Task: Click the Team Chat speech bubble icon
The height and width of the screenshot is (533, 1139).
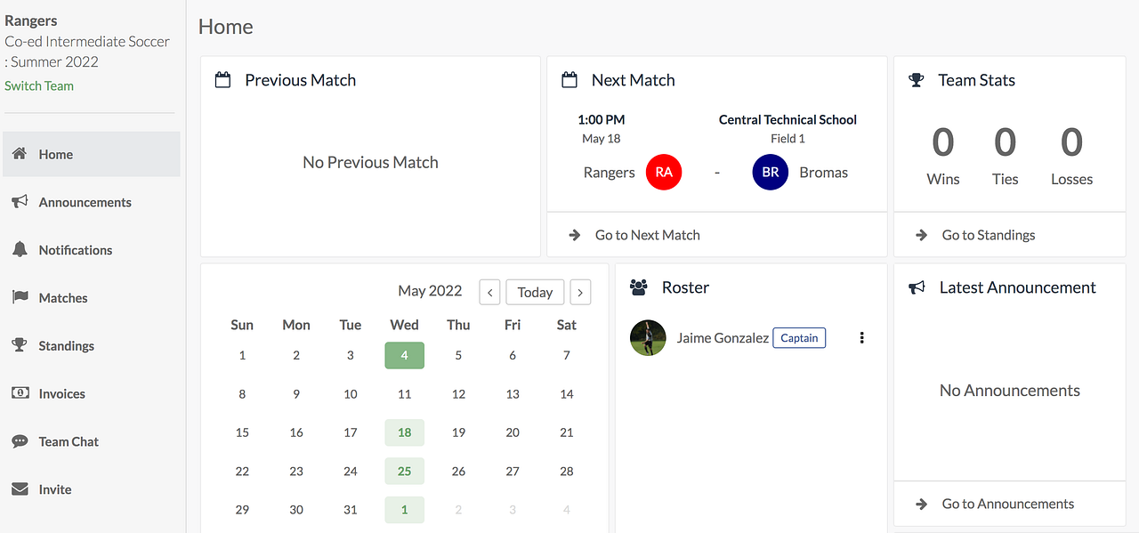Action: pos(20,441)
